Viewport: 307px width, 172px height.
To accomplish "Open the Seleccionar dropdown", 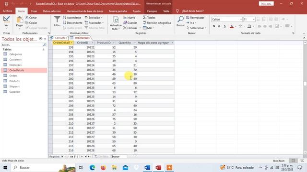I will tap(196, 28).
